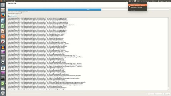Launch Audacity from the dock

(x=3, y=47)
